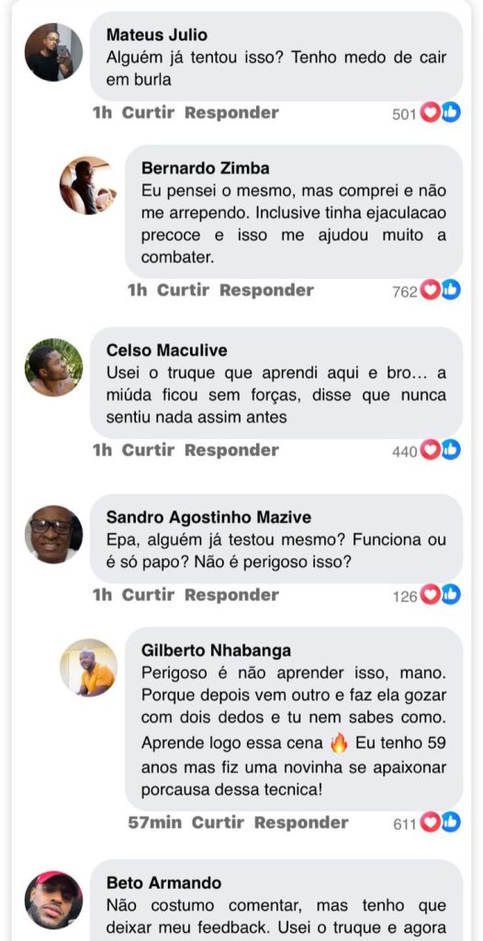Click heart reaction on Sandro Agostinho Mazive's comment

(430, 595)
